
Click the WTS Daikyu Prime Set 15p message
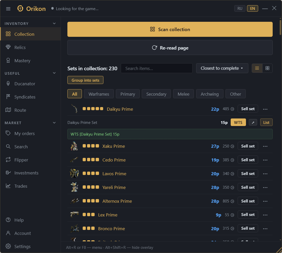coord(170,134)
